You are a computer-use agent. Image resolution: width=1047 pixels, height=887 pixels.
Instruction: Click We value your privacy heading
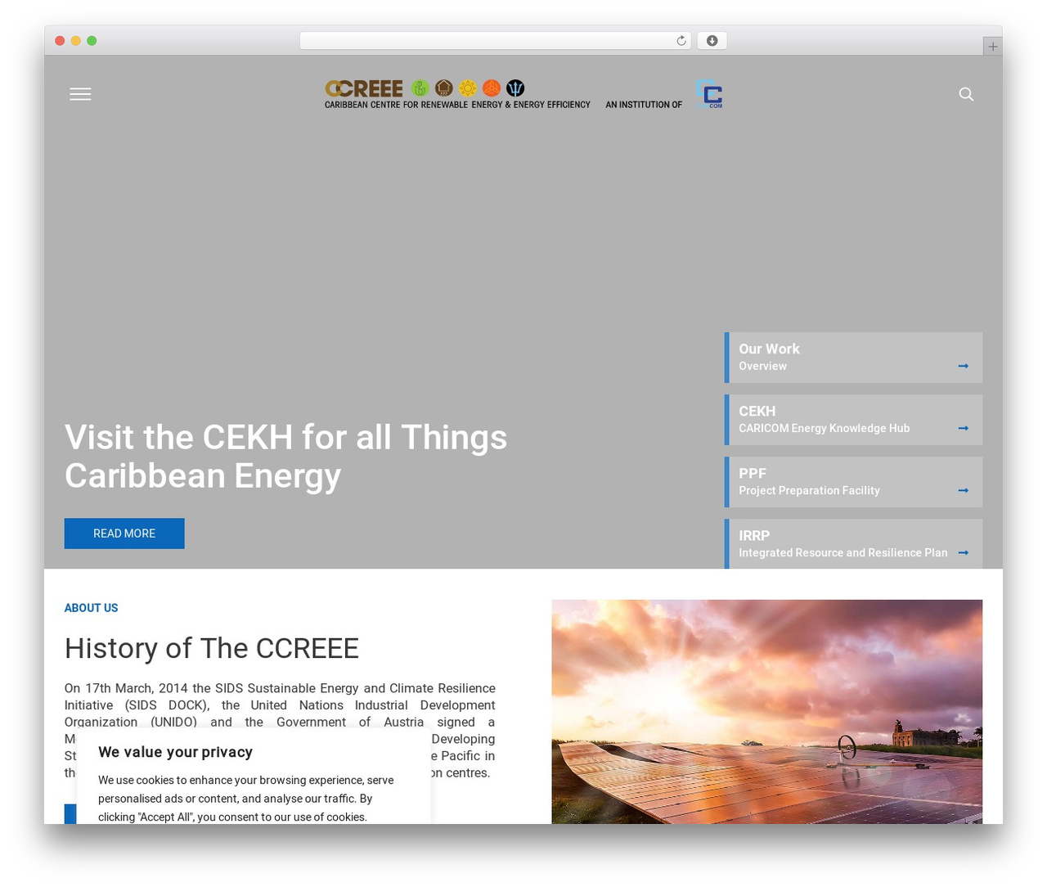[175, 752]
